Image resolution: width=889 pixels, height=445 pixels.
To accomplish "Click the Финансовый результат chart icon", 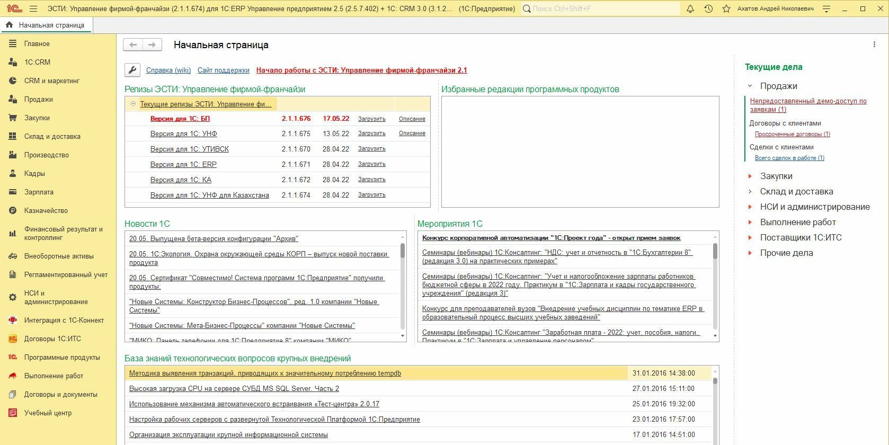I will coord(13,233).
